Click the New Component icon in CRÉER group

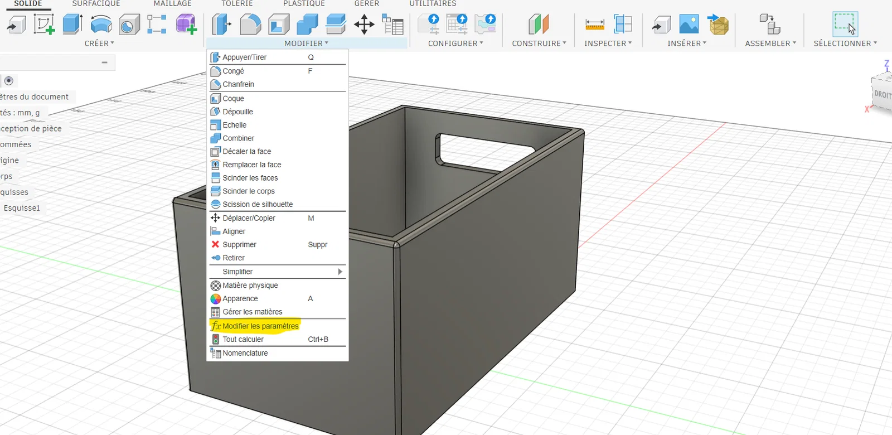point(17,25)
